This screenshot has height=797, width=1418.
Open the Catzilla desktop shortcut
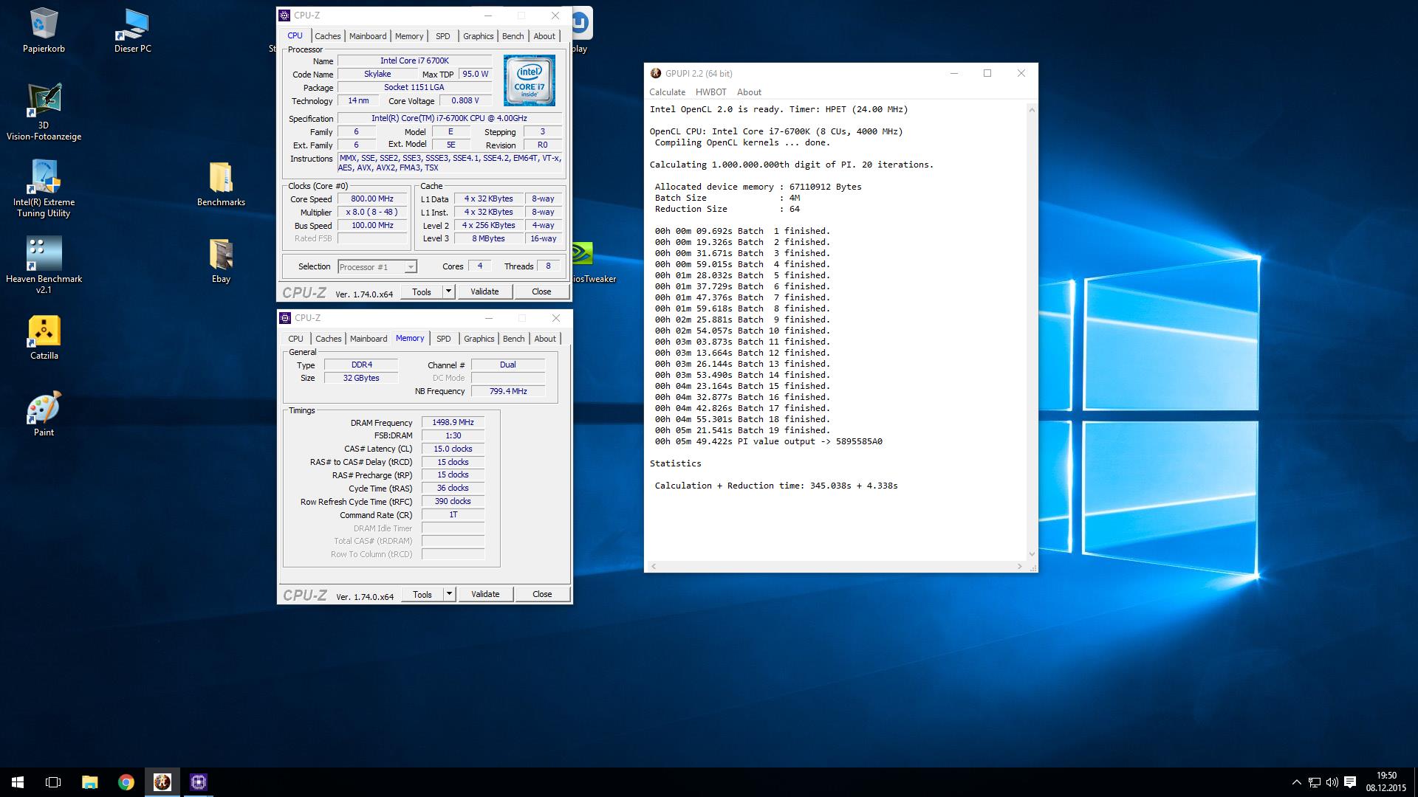tap(44, 338)
